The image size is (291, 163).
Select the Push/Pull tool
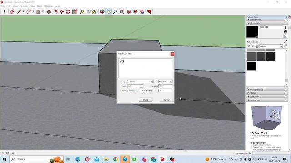point(49,12)
